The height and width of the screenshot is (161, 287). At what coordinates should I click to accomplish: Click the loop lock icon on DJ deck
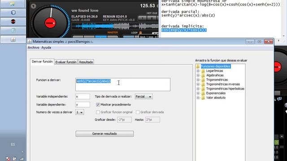[140, 33]
